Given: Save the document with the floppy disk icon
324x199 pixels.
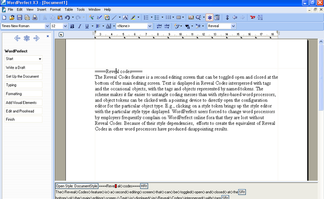Looking at the screenshot, I should pyautogui.click(x=19, y=18).
